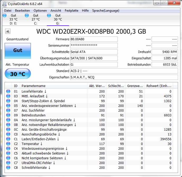Open the Bearbeiten menu
This screenshot has height=177, width=182.
(x=22, y=11)
